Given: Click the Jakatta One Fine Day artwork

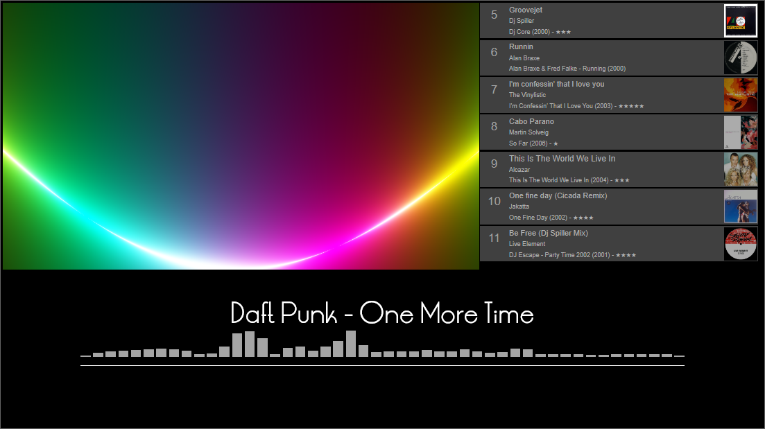Looking at the screenshot, I should (x=740, y=207).
